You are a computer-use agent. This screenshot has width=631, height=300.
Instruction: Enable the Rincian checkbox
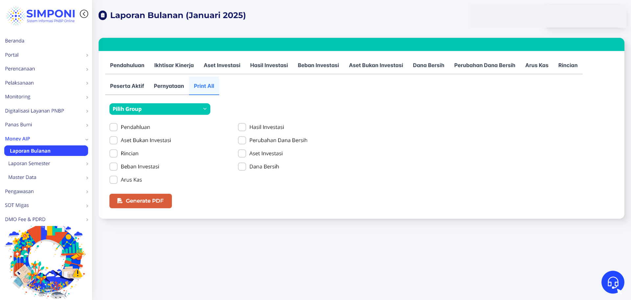113,154
